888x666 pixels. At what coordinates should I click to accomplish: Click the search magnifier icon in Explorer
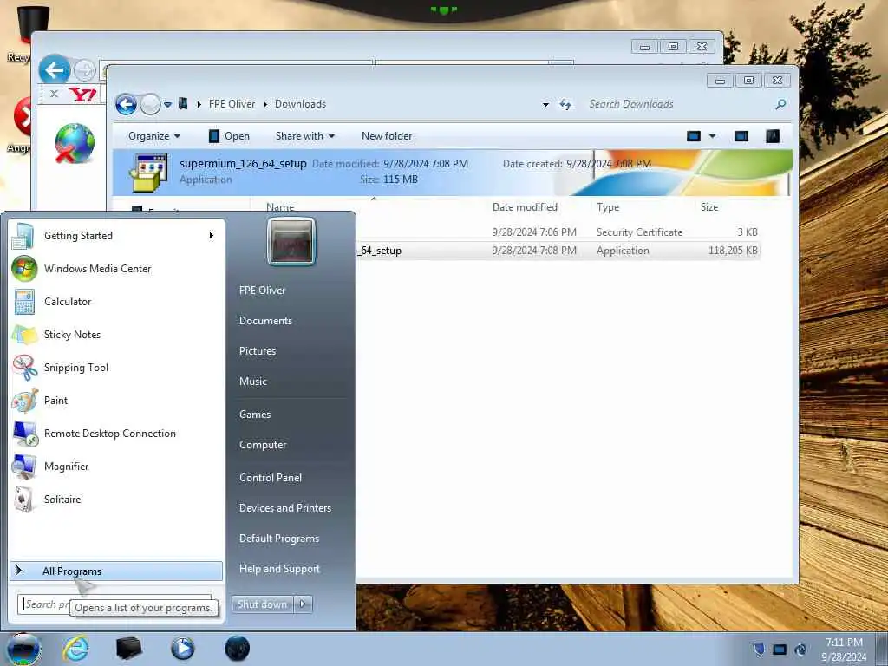tap(781, 104)
